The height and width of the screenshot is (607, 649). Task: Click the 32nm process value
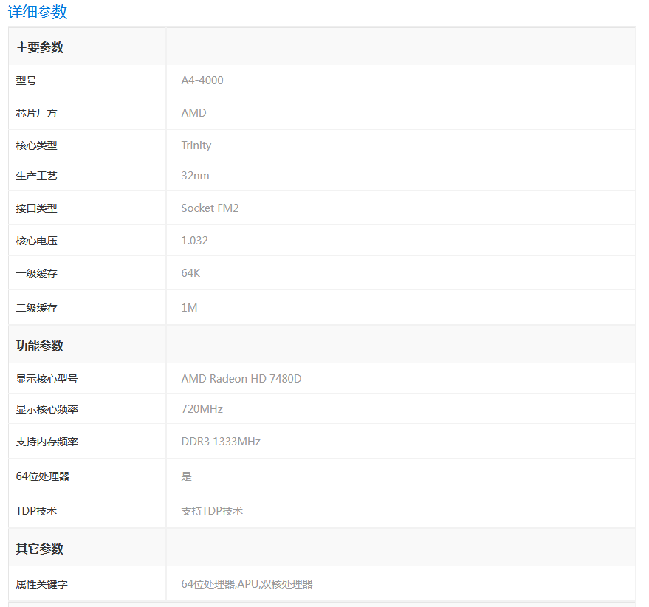[x=195, y=175]
